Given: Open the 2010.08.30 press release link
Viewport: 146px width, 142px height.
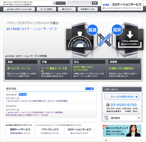Looking at the screenshot, I should 37,101.
